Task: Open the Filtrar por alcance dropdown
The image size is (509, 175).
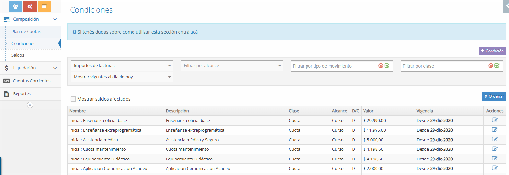Action: click(232, 66)
